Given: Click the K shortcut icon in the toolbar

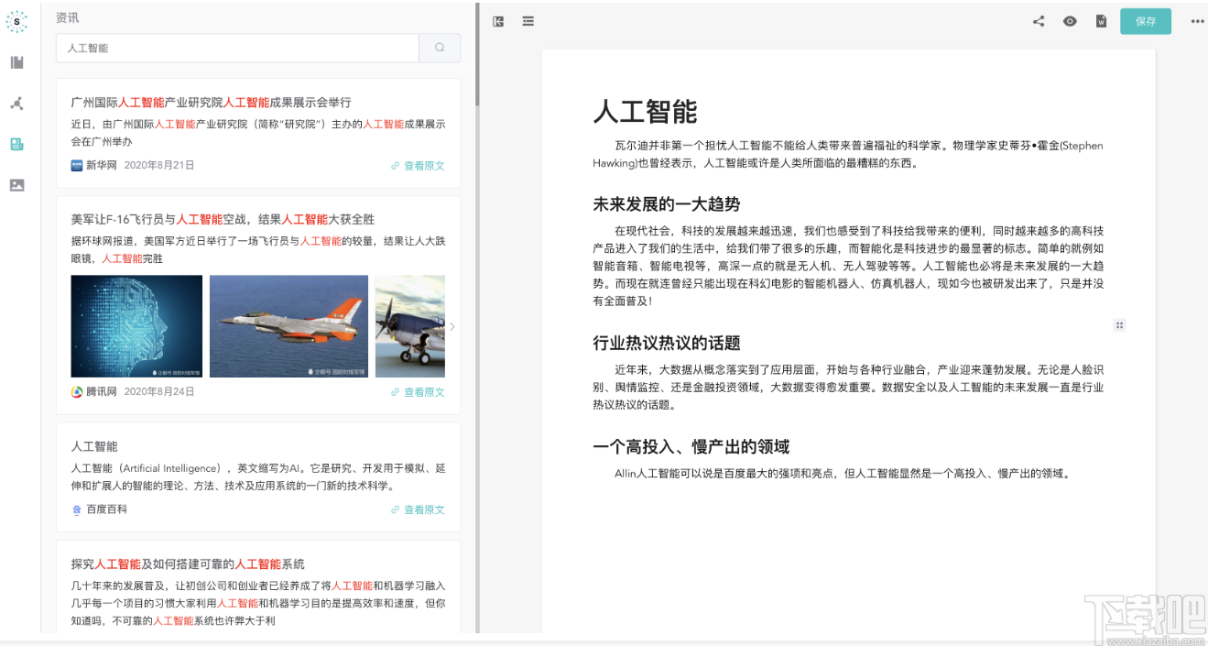Looking at the screenshot, I should click(x=497, y=21).
